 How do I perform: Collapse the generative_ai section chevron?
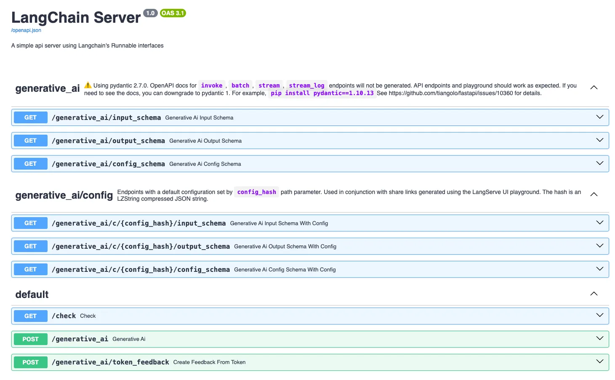(594, 88)
